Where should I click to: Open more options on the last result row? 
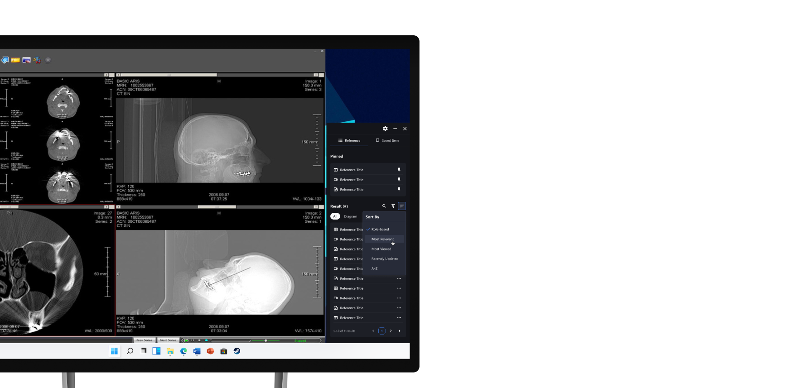pos(399,318)
